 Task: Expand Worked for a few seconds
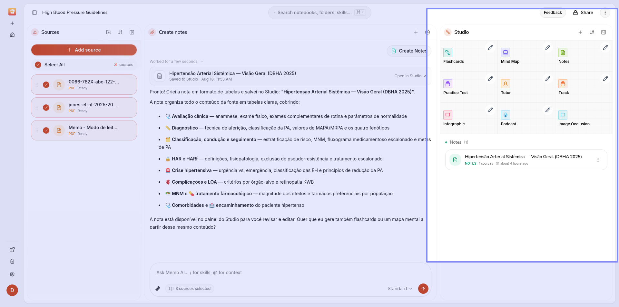tap(176, 62)
